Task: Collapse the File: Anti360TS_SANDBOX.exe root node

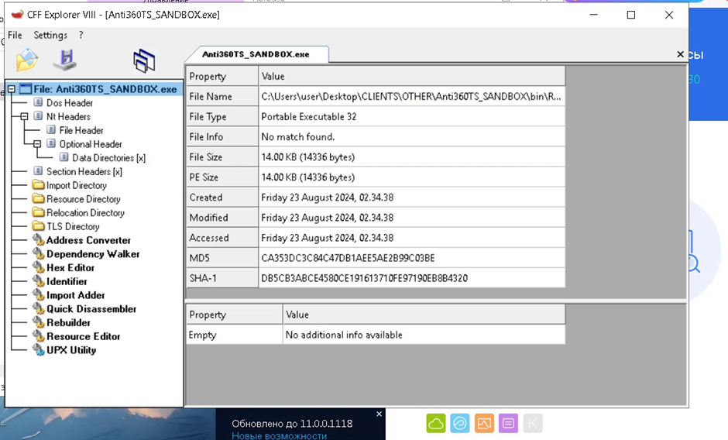Action: [12, 89]
